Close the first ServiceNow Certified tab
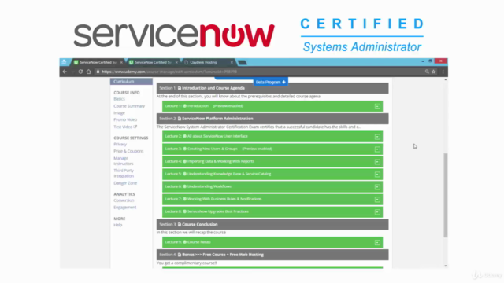This screenshot has height=283, width=504. click(x=121, y=62)
